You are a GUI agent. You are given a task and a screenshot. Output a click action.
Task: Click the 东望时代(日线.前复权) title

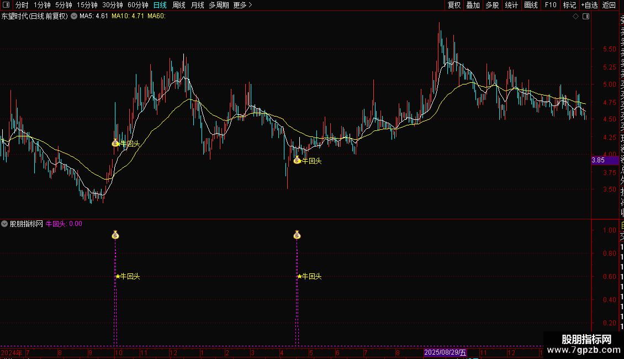[x=35, y=16]
